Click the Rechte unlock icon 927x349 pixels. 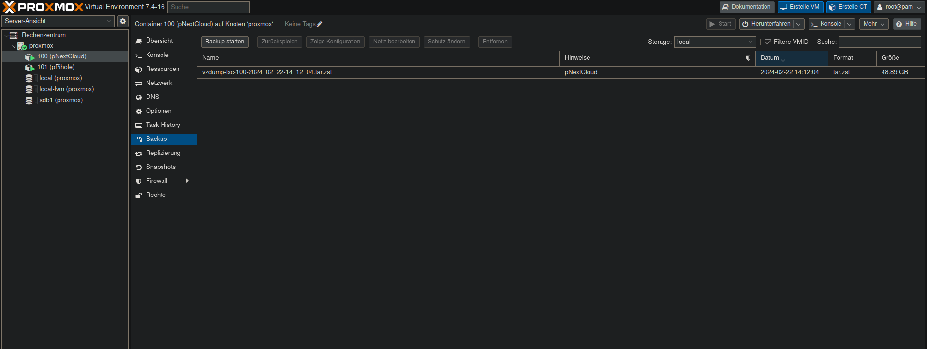pyautogui.click(x=139, y=195)
